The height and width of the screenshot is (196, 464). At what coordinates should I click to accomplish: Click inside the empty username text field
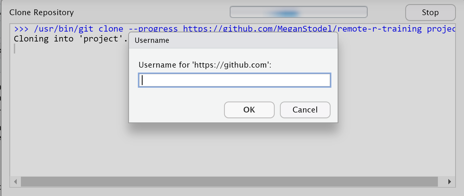coord(234,80)
